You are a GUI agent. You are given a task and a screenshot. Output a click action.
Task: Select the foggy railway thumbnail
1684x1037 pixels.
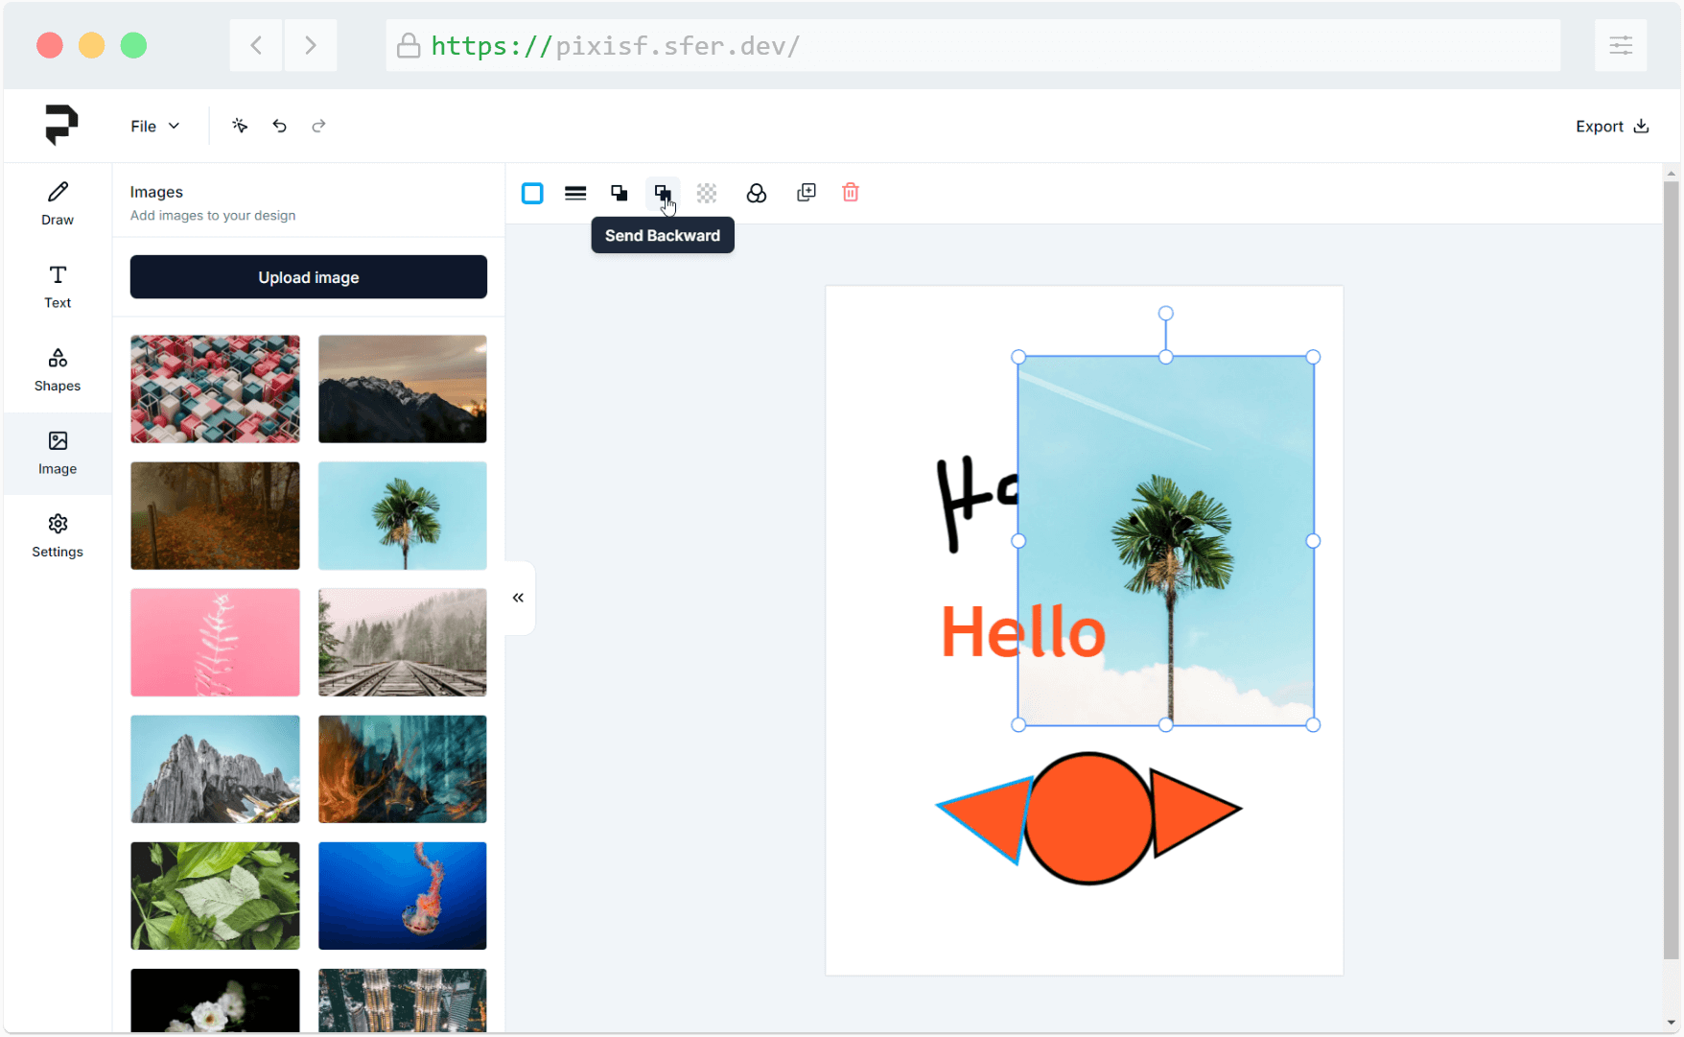point(403,642)
